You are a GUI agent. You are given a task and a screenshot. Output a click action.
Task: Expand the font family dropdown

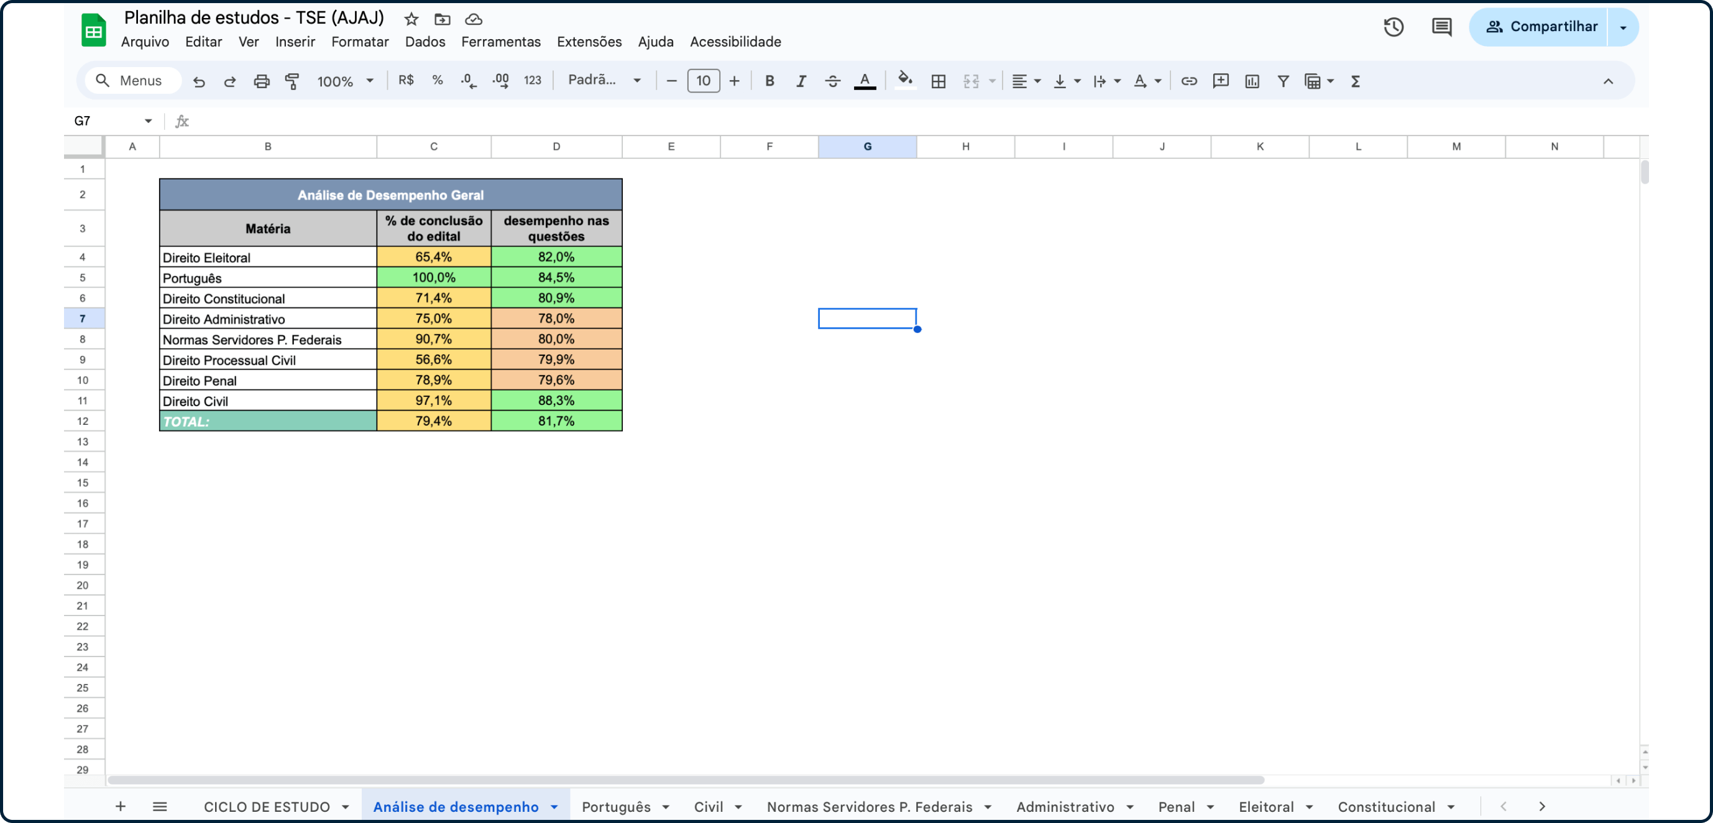click(603, 81)
